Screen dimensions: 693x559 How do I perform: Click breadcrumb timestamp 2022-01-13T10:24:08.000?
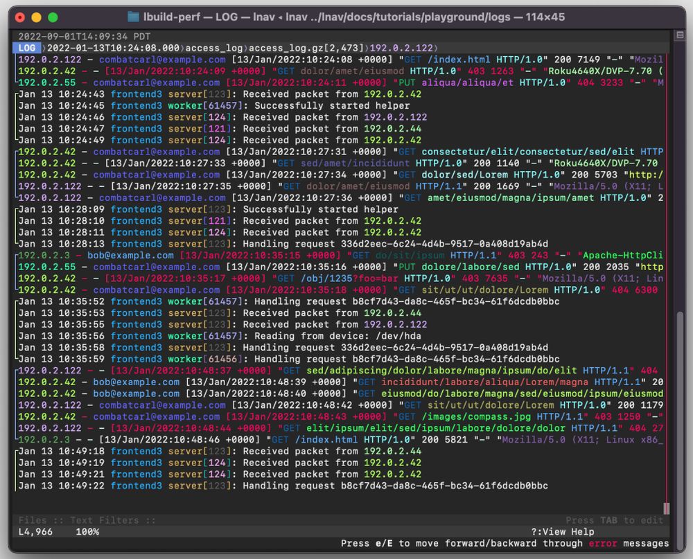(x=113, y=48)
